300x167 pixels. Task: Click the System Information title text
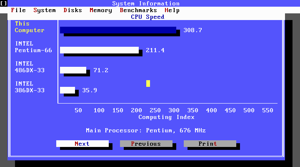(x=146, y=3)
